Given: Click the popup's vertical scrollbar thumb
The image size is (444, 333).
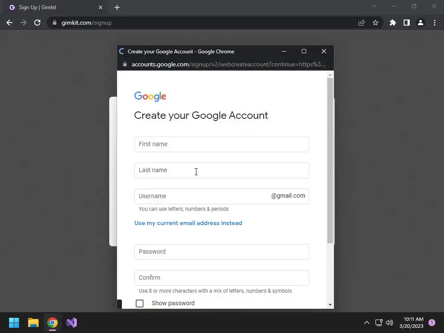Looking at the screenshot, I should tap(330, 160).
